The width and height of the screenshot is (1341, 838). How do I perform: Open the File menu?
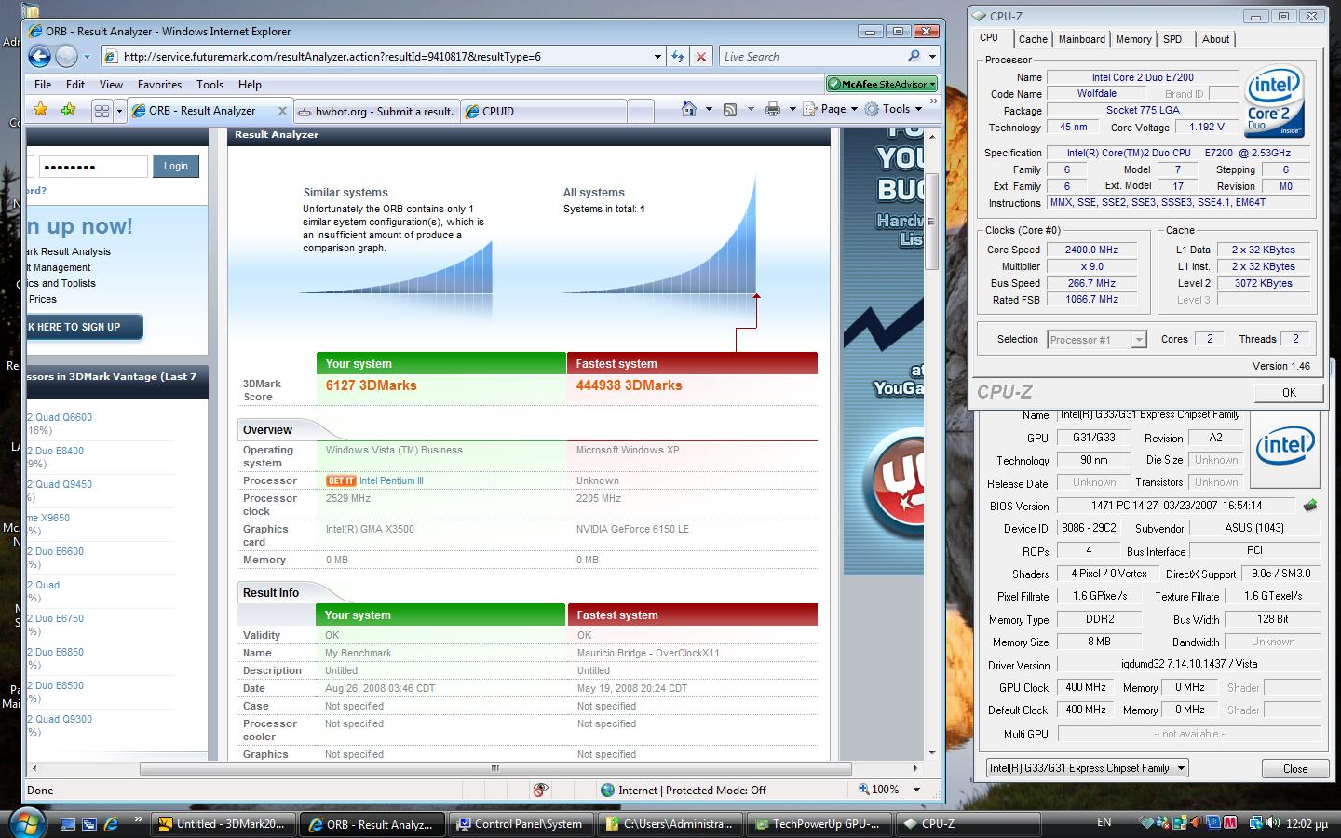tap(43, 84)
